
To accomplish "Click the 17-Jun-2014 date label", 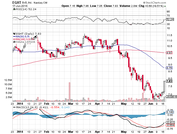I will (20, 6).
